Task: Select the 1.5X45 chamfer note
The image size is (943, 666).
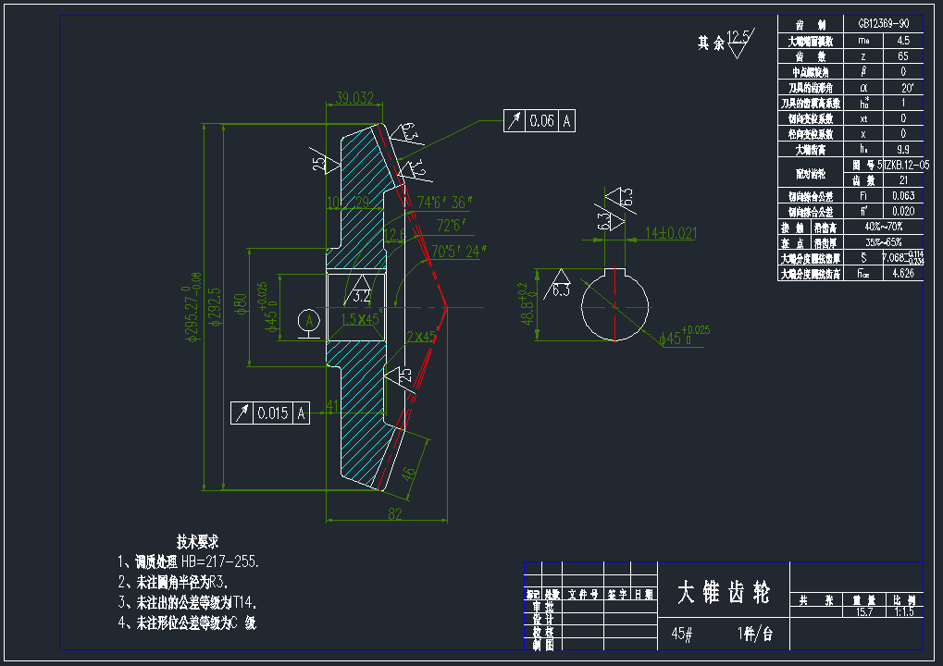Action: click(x=360, y=319)
